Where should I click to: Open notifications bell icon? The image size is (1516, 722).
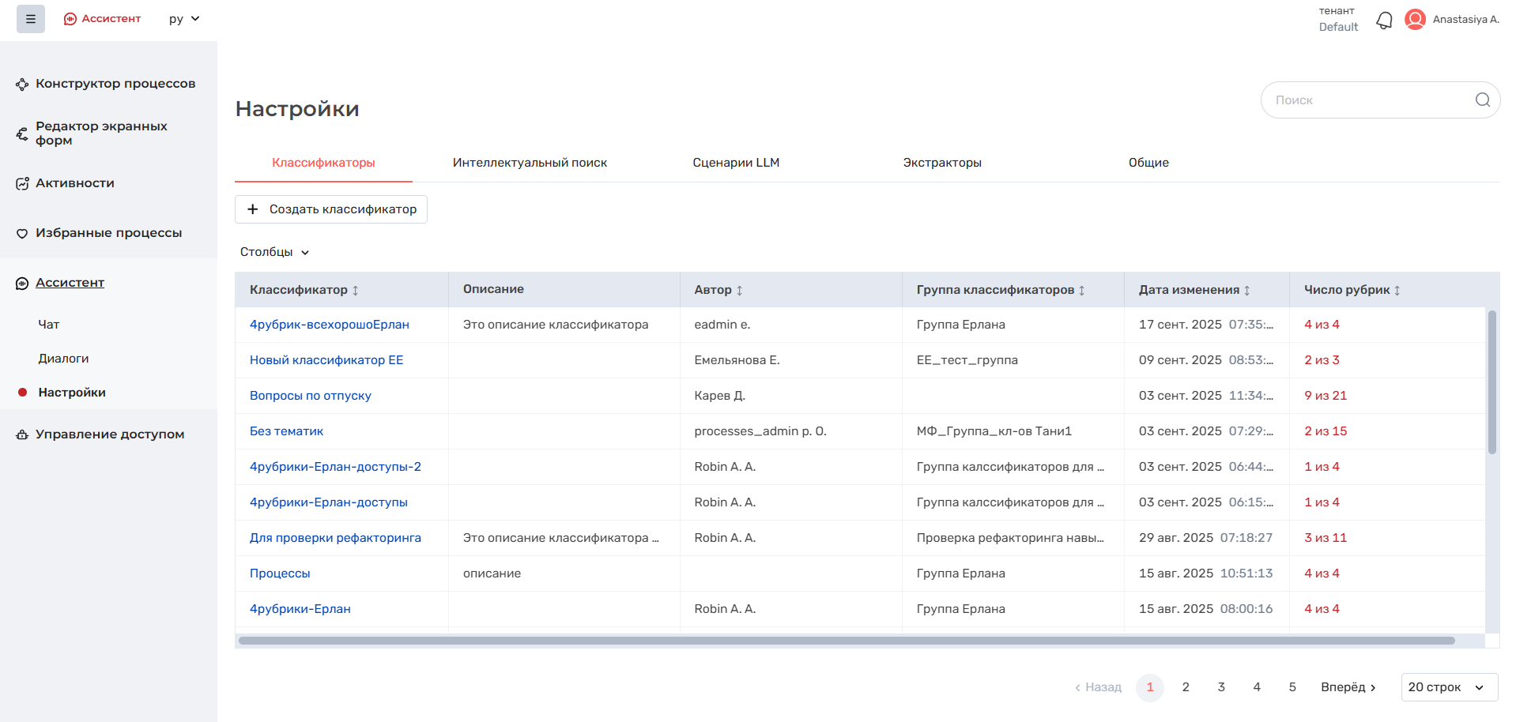tap(1384, 20)
